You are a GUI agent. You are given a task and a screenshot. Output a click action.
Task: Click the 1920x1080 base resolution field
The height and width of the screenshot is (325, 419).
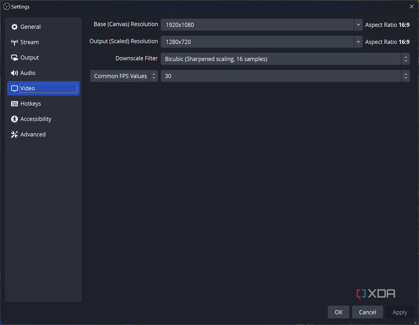pyautogui.click(x=257, y=25)
